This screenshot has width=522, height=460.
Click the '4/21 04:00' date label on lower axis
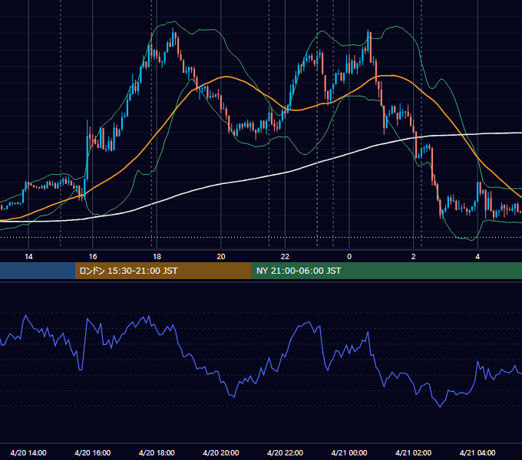point(477,452)
